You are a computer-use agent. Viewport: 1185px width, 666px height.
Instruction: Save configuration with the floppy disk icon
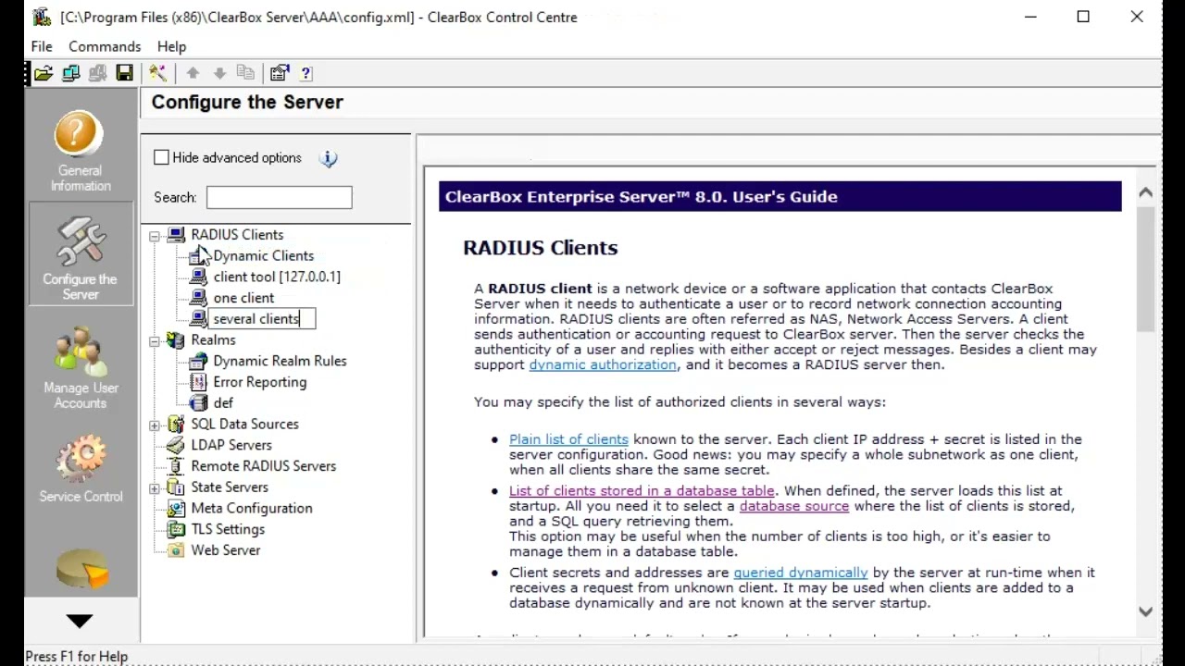124,73
